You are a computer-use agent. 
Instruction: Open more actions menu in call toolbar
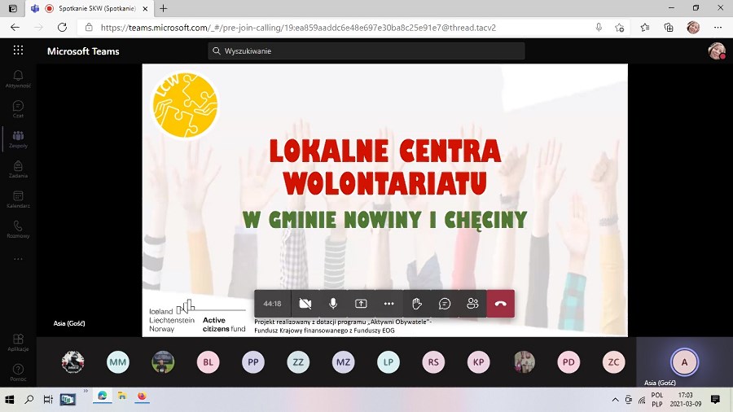tap(388, 304)
